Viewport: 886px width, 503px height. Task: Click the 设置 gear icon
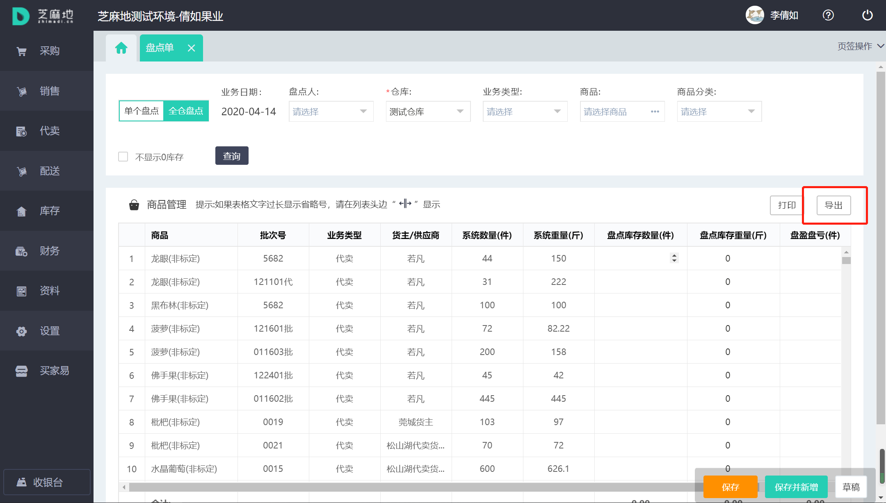click(x=21, y=331)
